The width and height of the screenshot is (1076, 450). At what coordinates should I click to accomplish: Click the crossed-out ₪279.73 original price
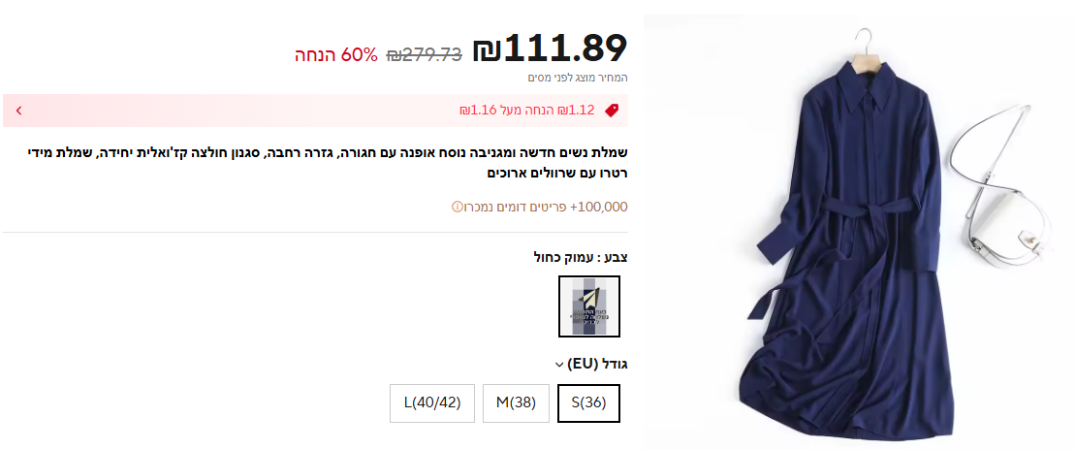[x=424, y=55]
